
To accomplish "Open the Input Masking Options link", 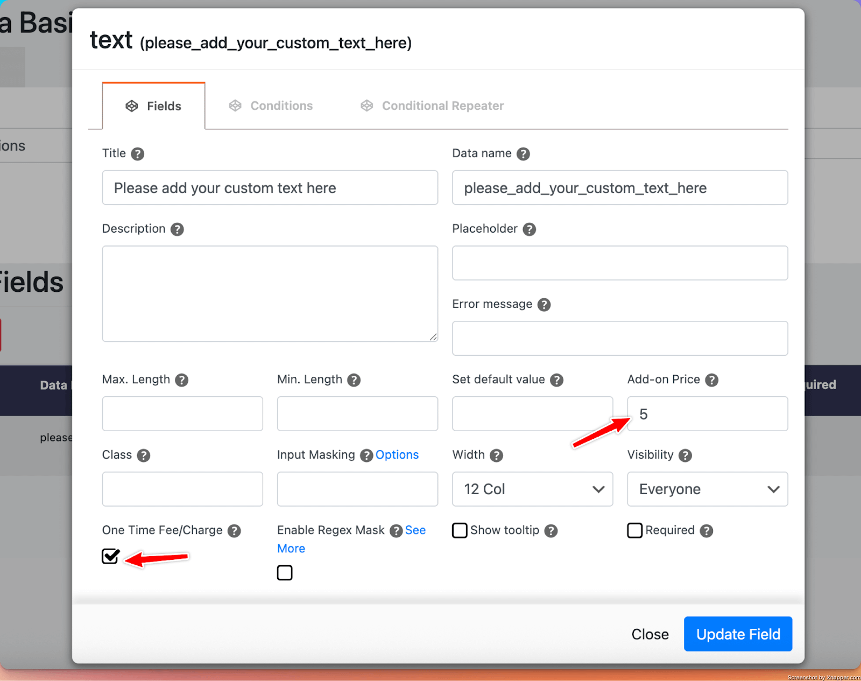I will point(397,455).
